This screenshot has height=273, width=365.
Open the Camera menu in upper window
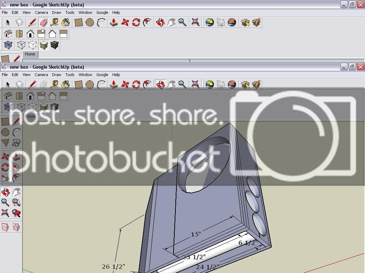click(x=41, y=12)
